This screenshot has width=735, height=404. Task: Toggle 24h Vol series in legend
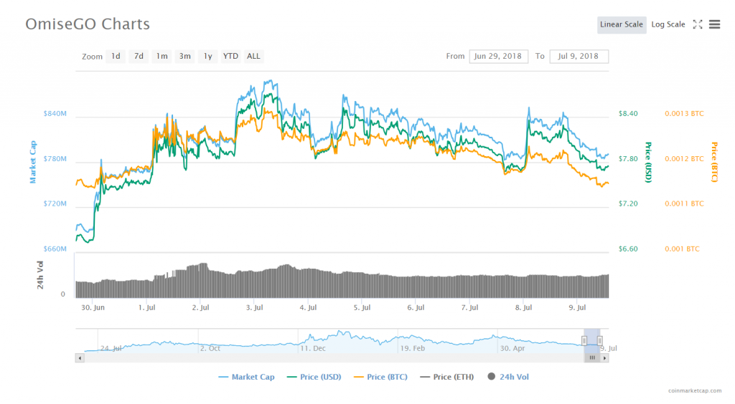(x=508, y=377)
